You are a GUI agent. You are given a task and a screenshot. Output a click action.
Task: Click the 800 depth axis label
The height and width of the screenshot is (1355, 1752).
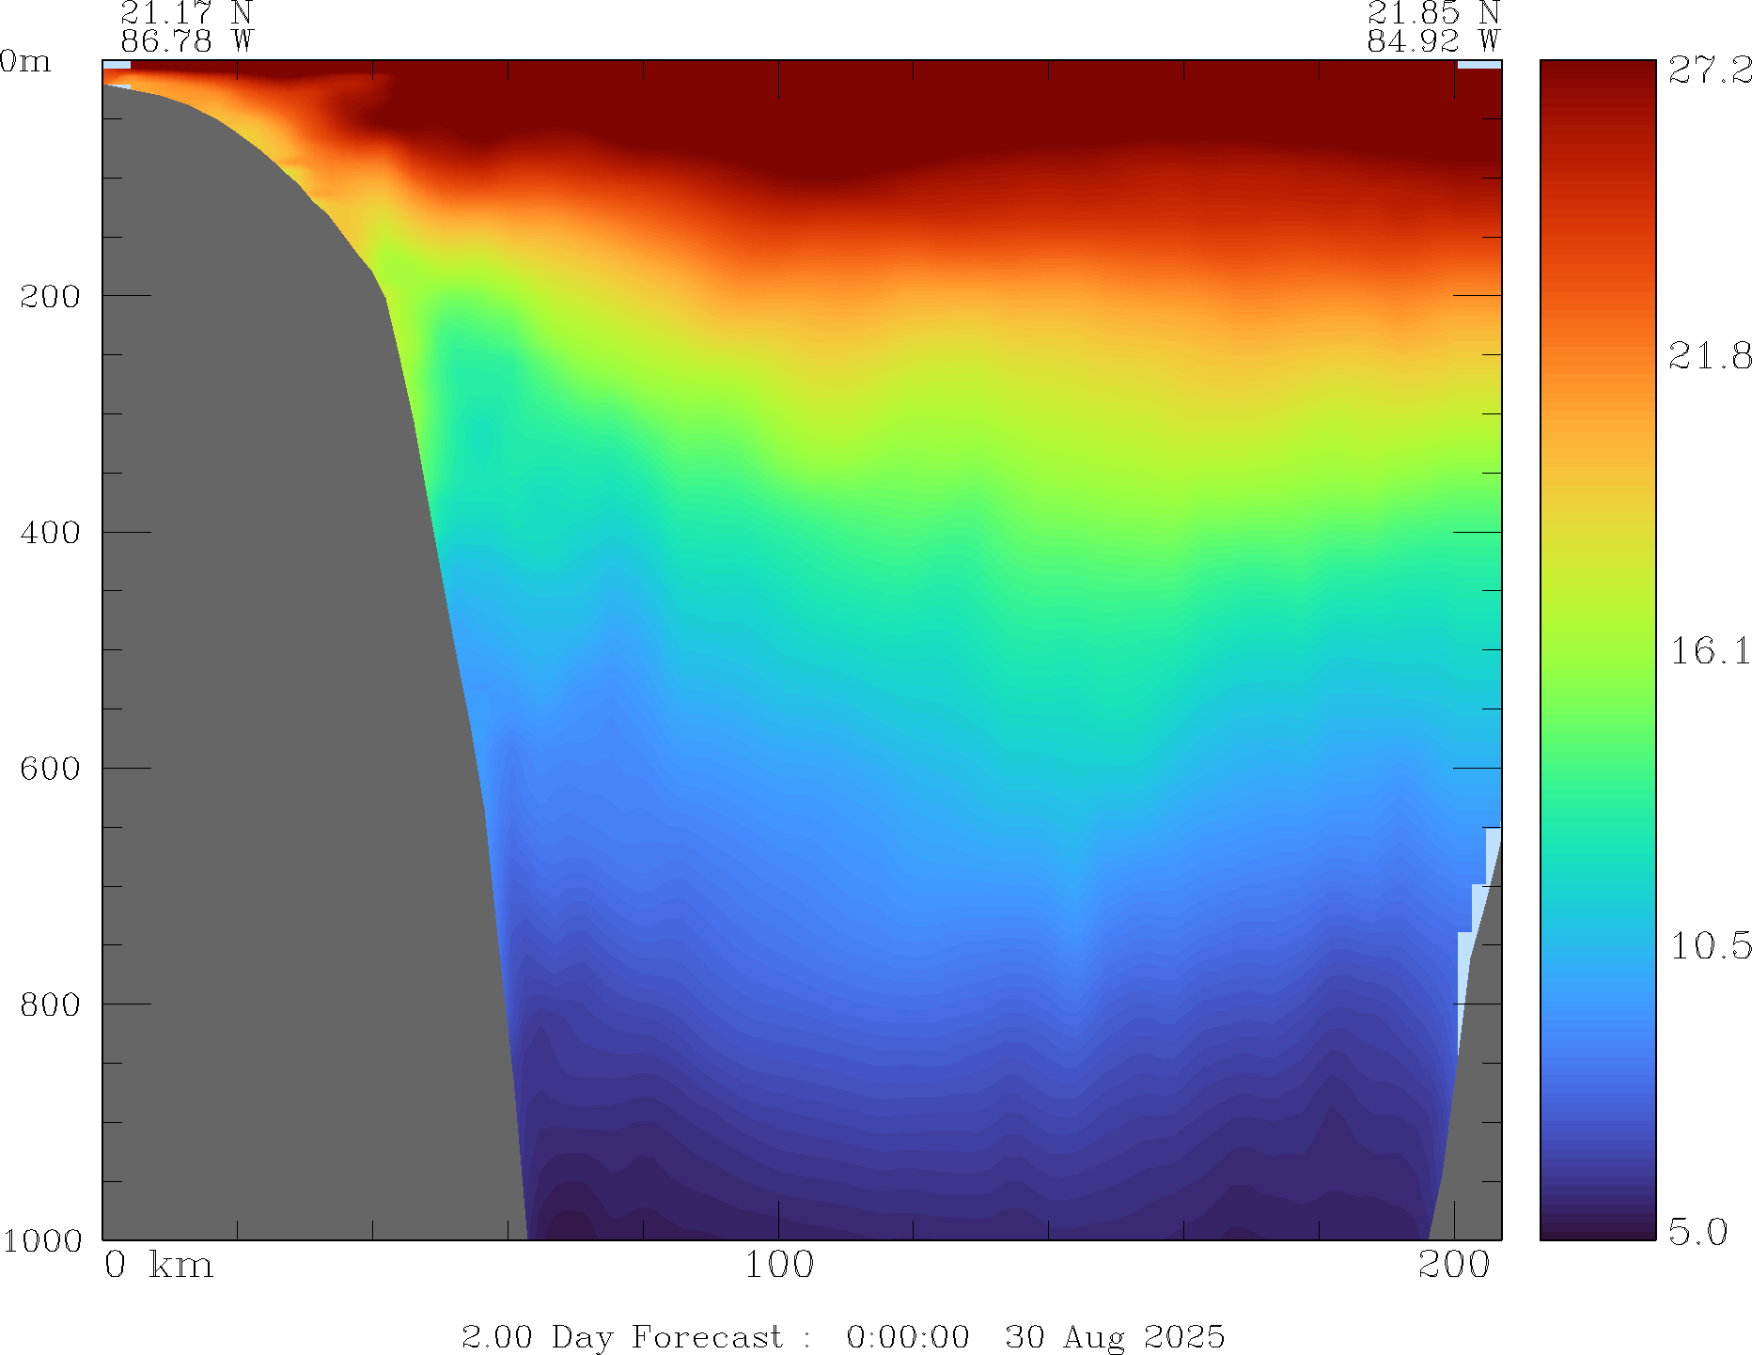tap(50, 1005)
